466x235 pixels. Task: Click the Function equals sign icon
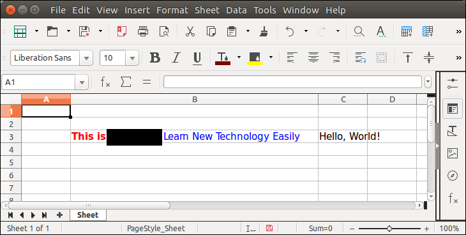pyautogui.click(x=147, y=82)
